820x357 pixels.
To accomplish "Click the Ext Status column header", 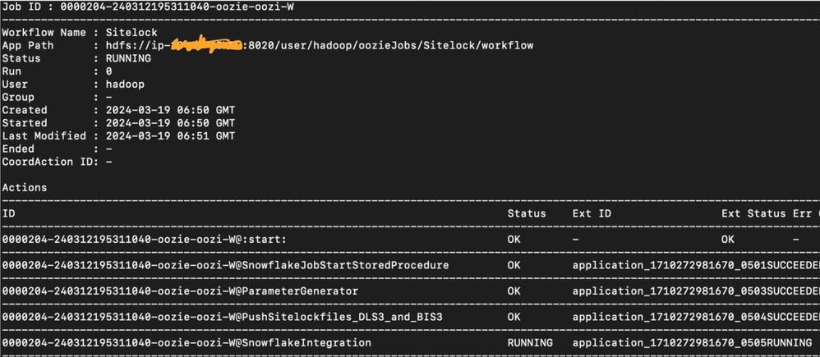I will 753,213.
